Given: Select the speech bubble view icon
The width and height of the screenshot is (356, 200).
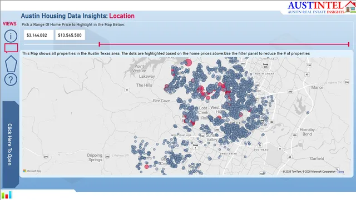Looking at the screenshot, I should coord(11,48).
